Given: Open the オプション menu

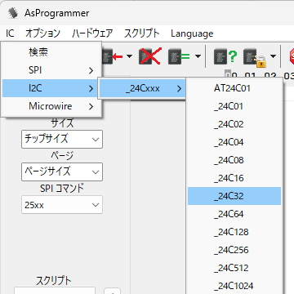Looking at the screenshot, I should click(42, 33).
